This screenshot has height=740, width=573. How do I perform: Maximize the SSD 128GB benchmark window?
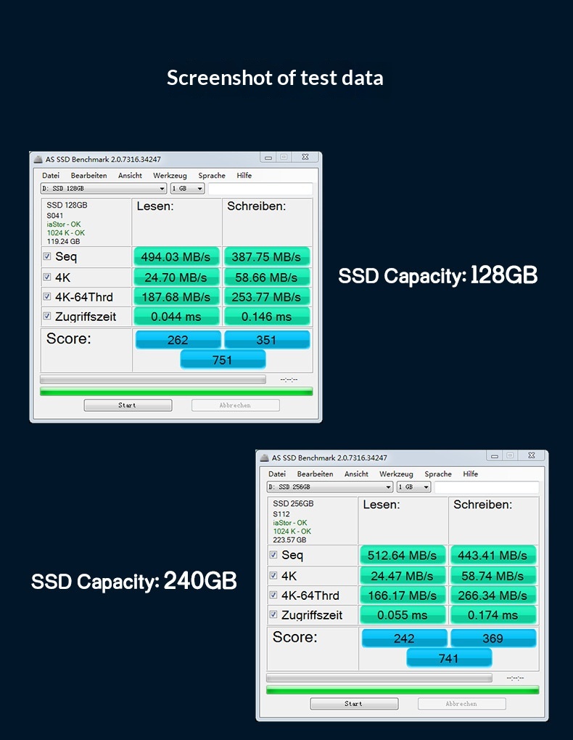click(x=284, y=157)
